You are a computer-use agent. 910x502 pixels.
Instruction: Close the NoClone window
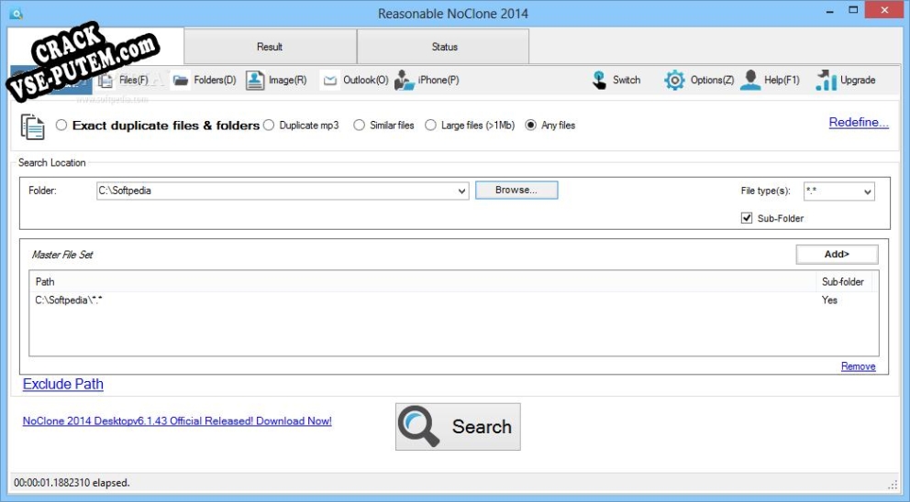884,10
